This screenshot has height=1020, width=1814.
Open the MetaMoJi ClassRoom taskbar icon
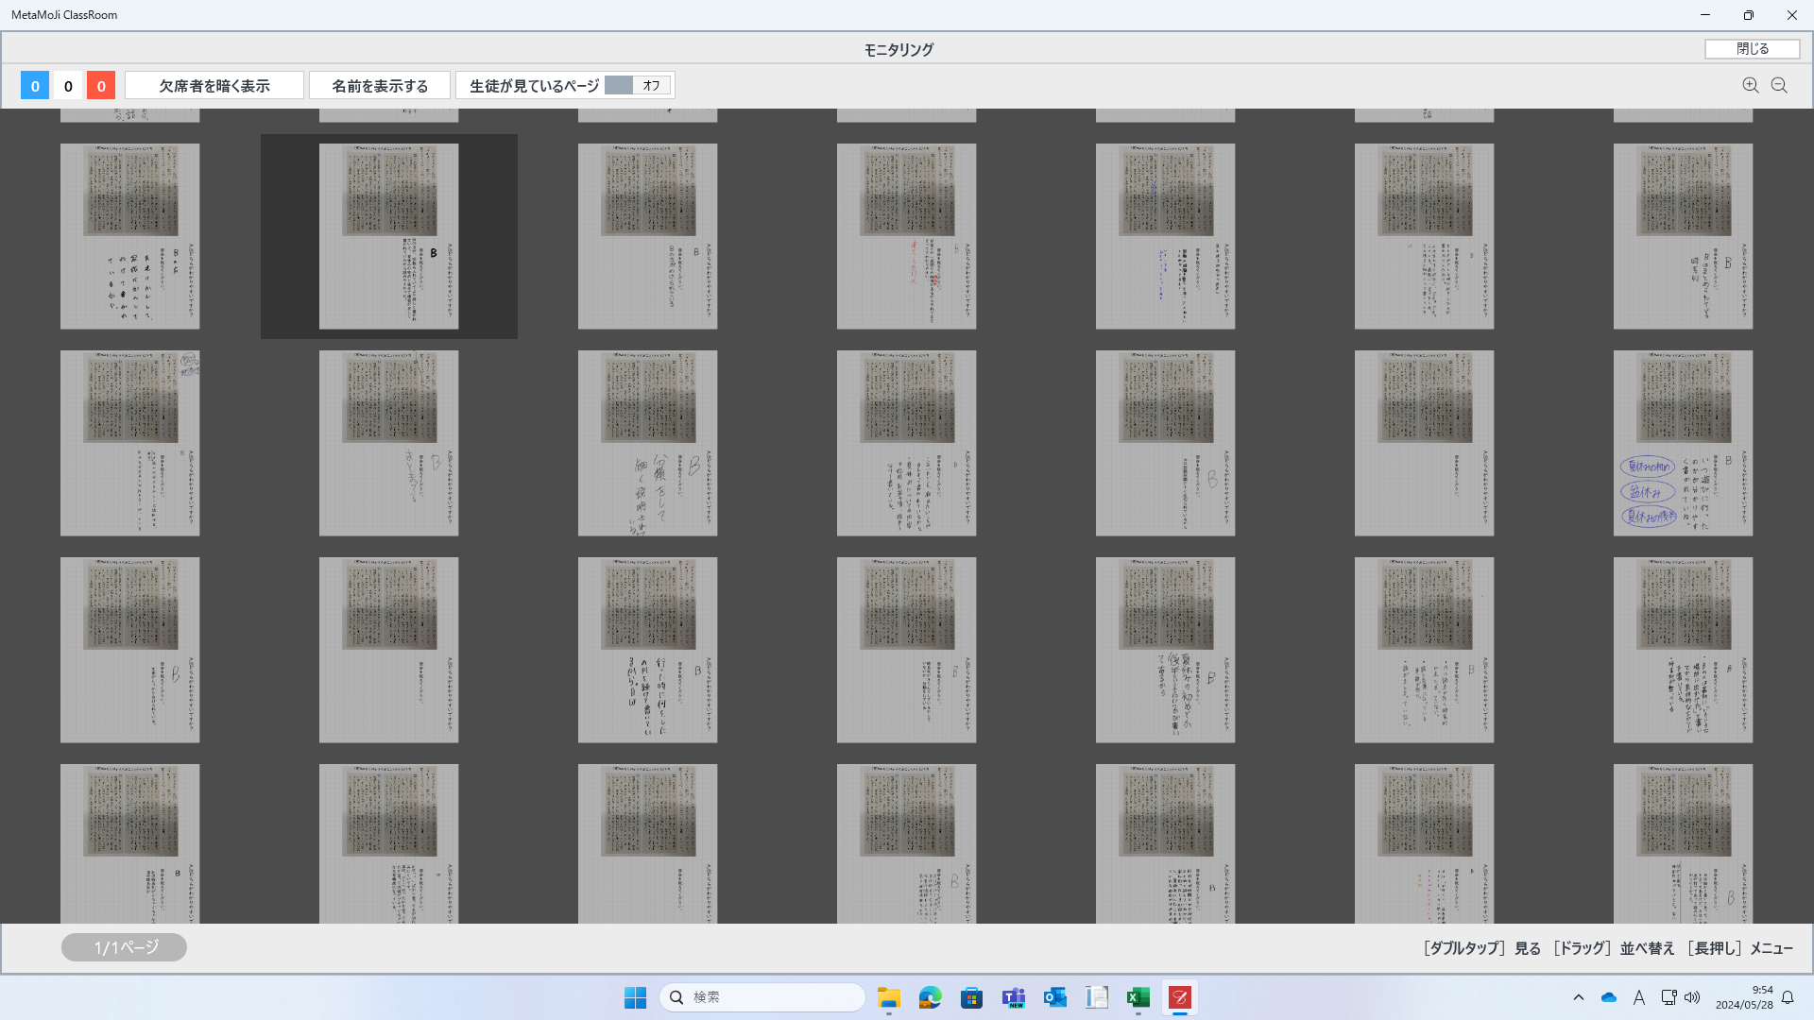(x=1179, y=997)
